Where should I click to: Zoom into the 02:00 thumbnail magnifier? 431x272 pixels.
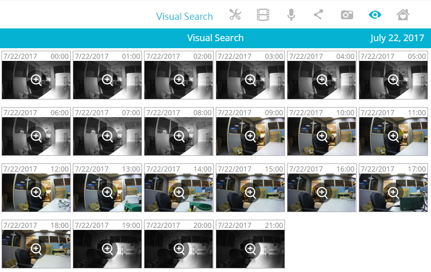point(179,80)
